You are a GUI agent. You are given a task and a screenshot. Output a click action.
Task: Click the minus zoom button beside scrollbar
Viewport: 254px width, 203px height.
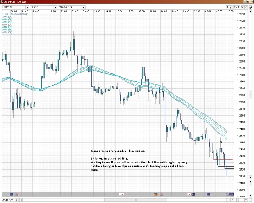(232, 200)
